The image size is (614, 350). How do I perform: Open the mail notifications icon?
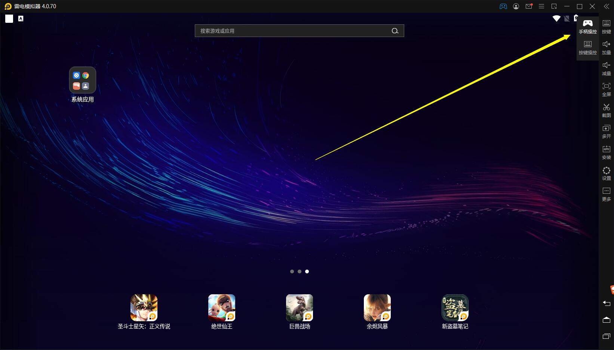[529, 6]
